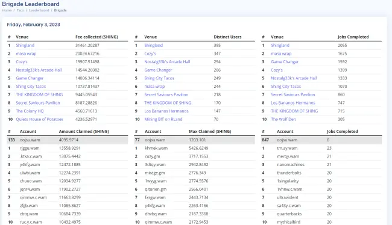Click the Brigade Leaderboard page title

tap(31, 4)
